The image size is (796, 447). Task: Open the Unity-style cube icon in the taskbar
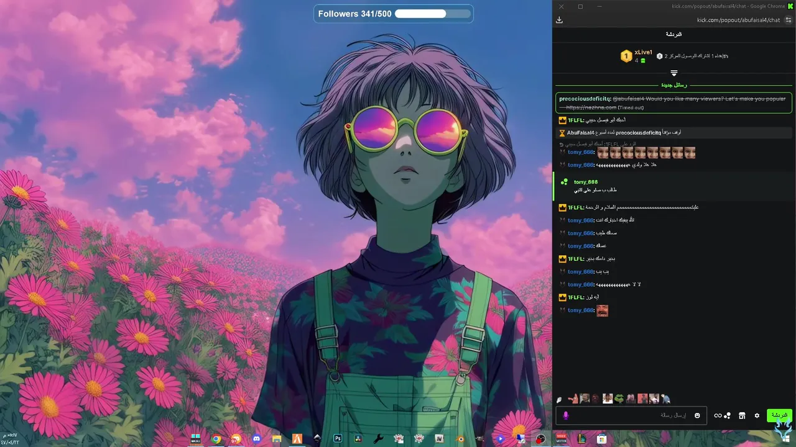pyautogui.click(x=317, y=438)
